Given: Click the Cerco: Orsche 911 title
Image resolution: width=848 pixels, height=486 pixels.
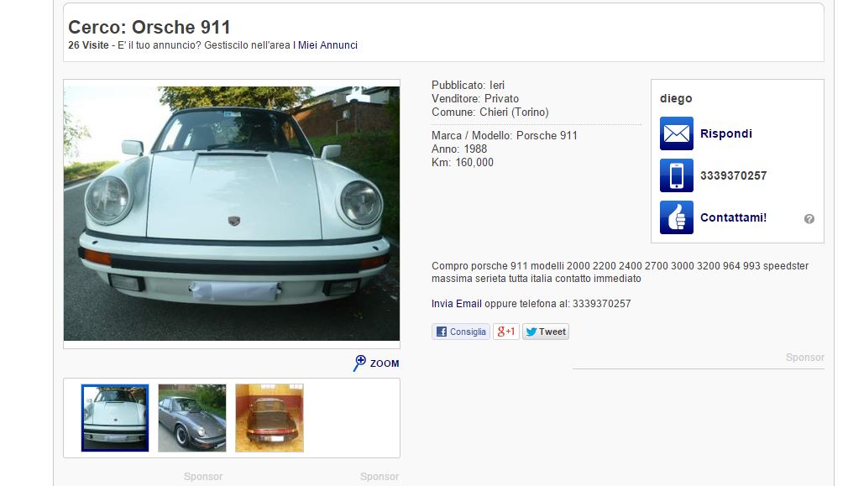Looking at the screenshot, I should click(149, 27).
